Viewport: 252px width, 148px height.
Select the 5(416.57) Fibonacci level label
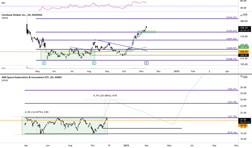(x=231, y=17)
